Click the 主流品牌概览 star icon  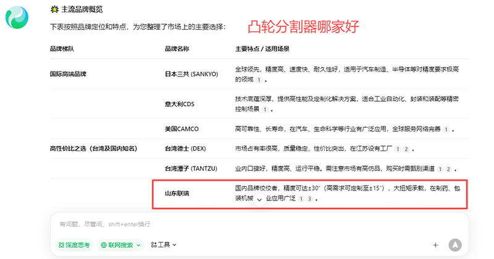55,9
